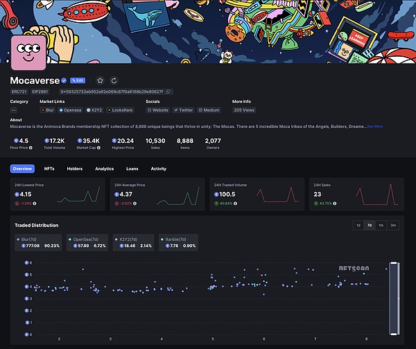Select the 3m time range
The width and height of the screenshot is (416, 349).
click(x=393, y=225)
